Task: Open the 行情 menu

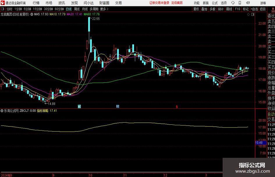Action: tap(36, 3)
